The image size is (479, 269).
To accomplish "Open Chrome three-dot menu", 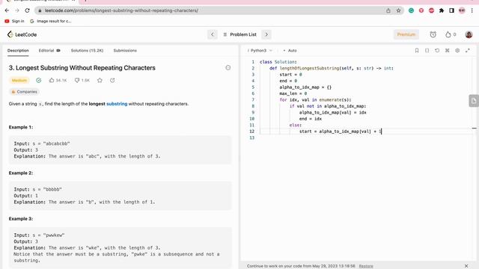I will 472,10.
